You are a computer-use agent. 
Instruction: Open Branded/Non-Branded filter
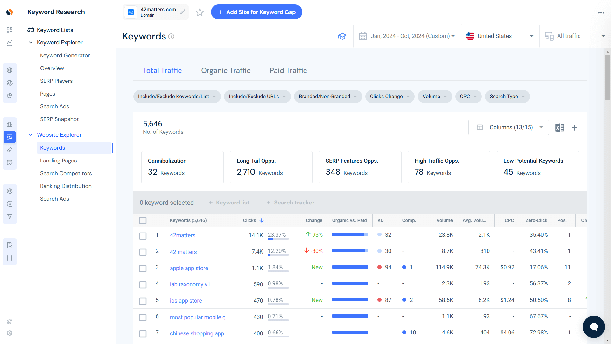328,97
